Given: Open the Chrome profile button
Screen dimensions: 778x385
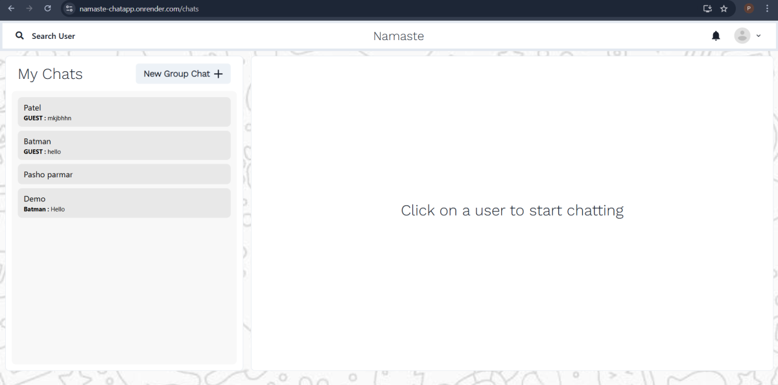Looking at the screenshot, I should point(749,8).
